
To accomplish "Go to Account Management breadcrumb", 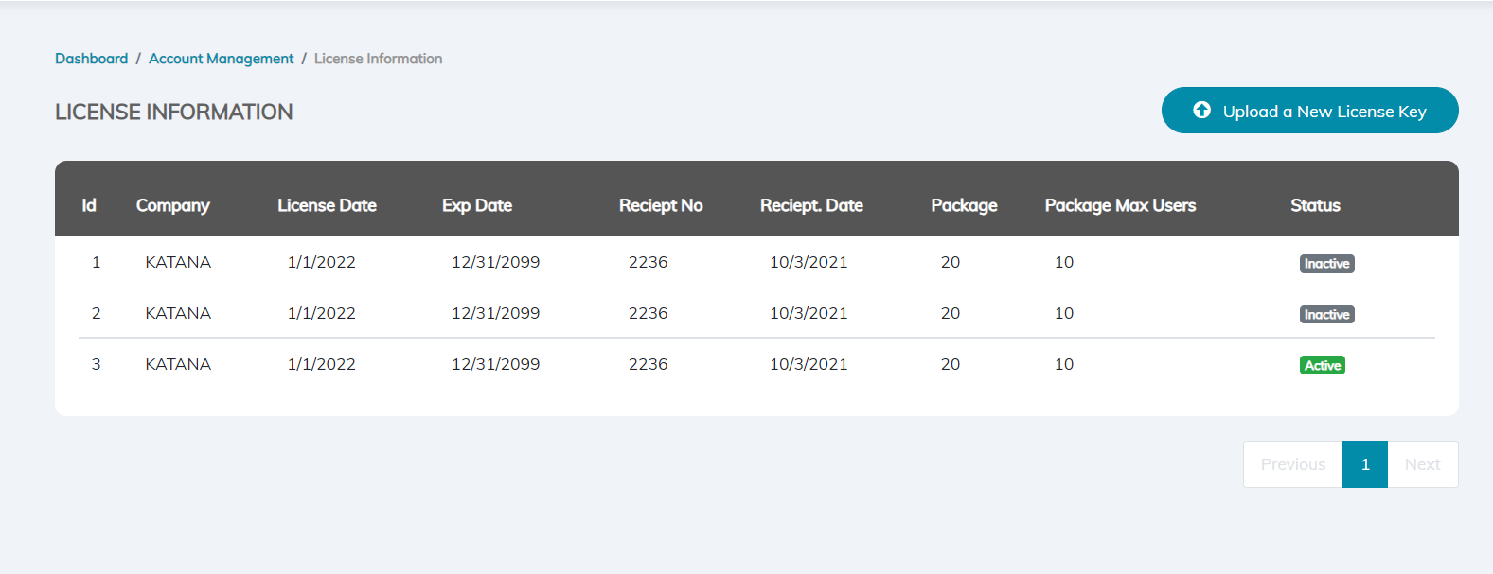I will click(222, 59).
